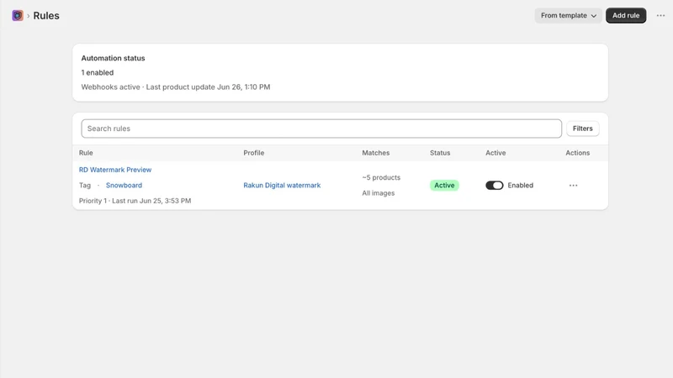Click the Rule column header
The image size is (673, 378).
(86, 153)
